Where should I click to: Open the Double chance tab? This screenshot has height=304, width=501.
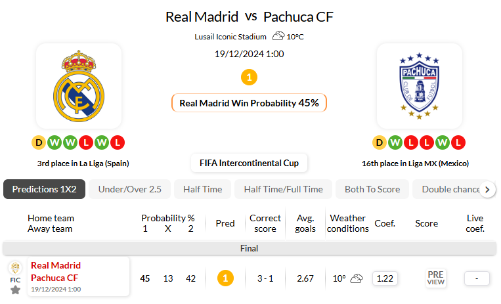click(x=450, y=189)
